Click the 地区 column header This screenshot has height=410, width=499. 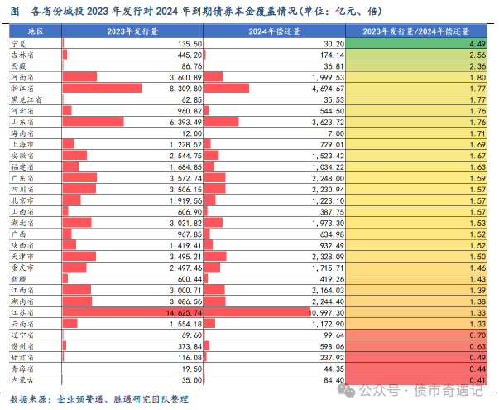point(36,31)
